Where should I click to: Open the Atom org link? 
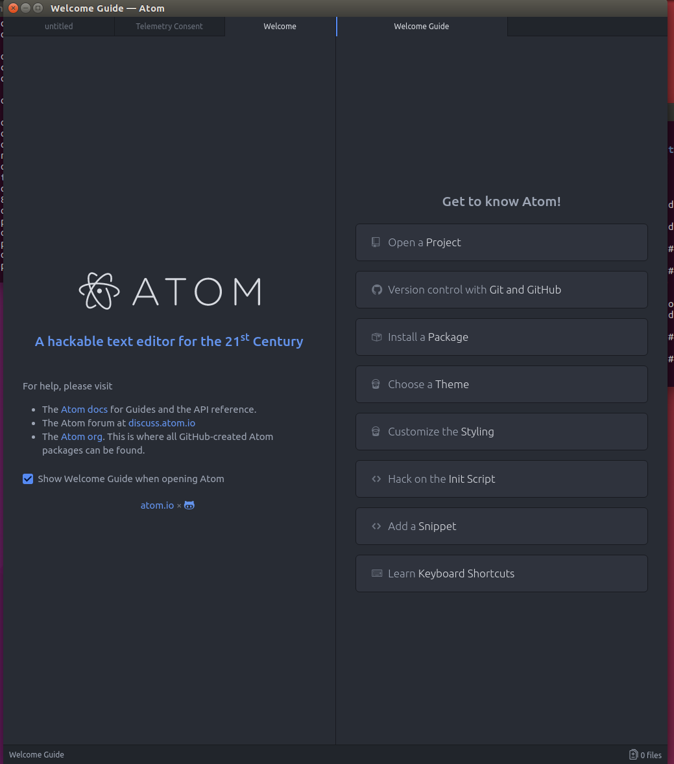(x=82, y=437)
